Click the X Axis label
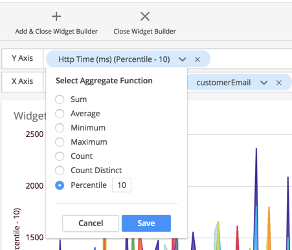This screenshot has height=250, width=292. click(23, 81)
